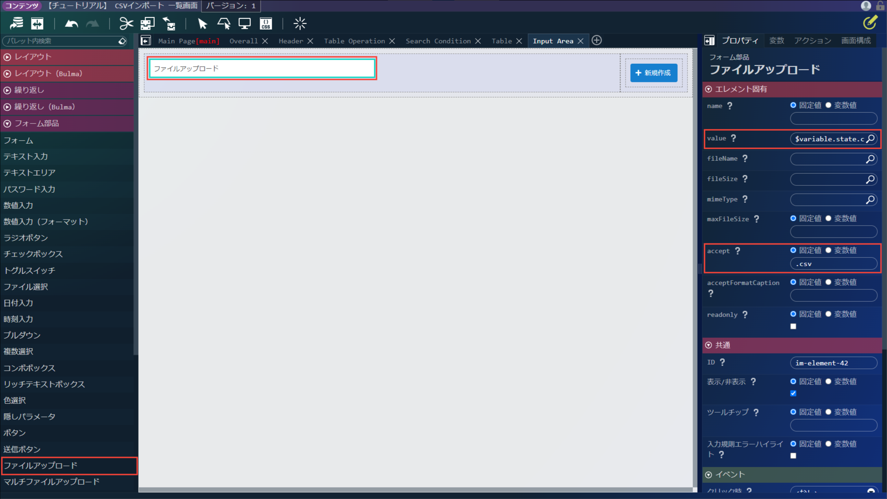Viewport: 887px width, 499px height.
Task: Click the scissors cut icon
Action: pos(126,24)
